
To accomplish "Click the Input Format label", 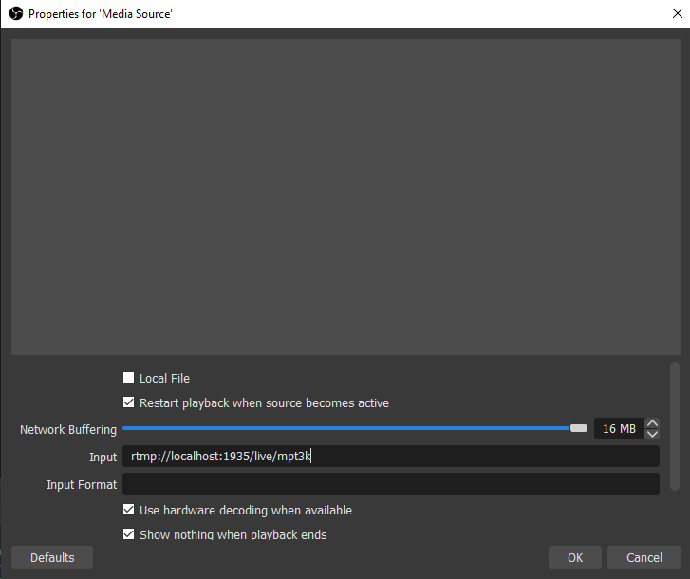I will (82, 485).
